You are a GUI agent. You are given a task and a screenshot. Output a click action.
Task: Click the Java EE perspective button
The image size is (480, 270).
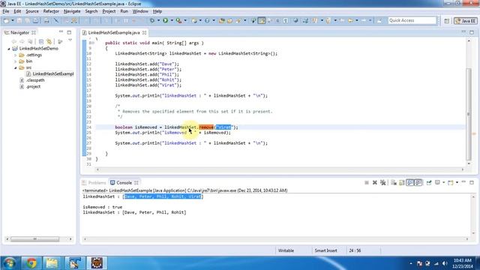coord(465,21)
